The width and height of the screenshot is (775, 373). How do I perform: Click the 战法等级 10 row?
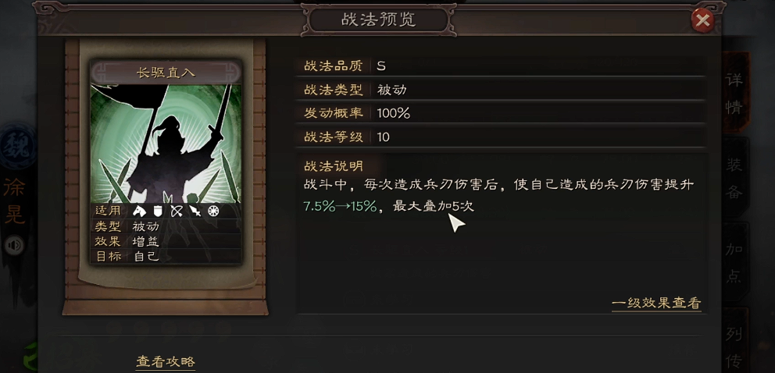coord(500,137)
